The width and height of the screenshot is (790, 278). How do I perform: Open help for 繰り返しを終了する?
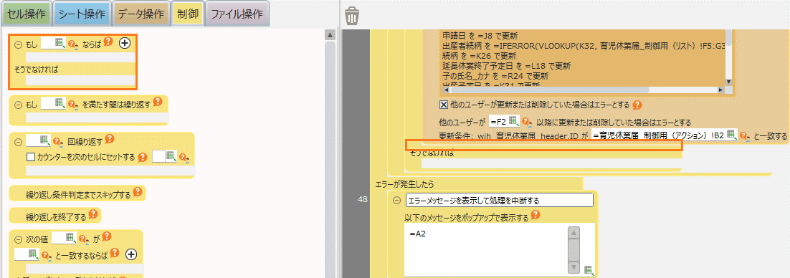coord(93,214)
